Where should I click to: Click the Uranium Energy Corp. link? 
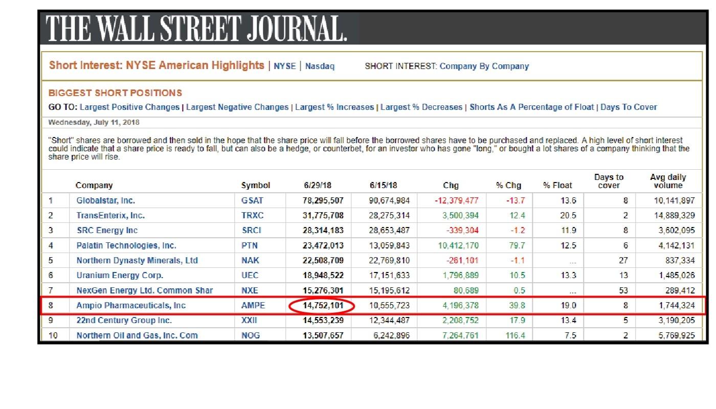click(120, 275)
